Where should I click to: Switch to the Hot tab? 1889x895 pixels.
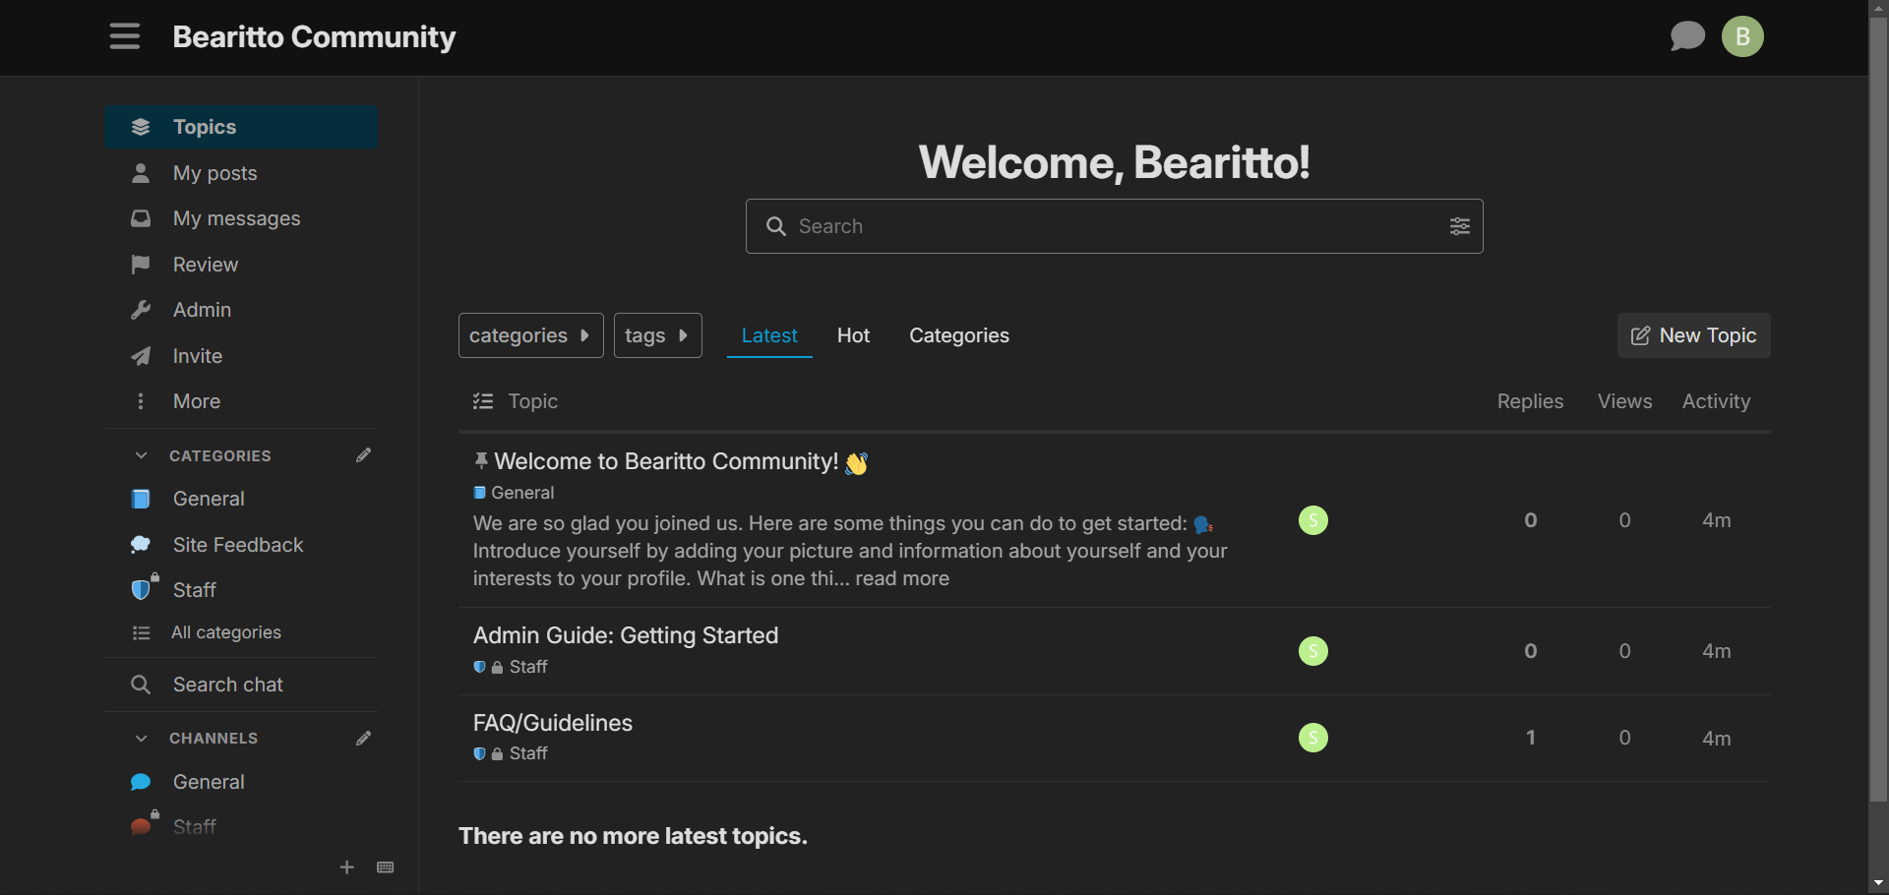coord(853,335)
